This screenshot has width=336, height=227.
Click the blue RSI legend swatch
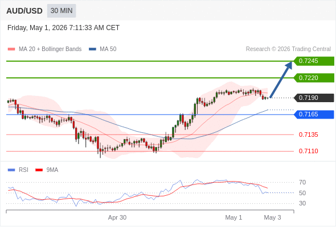(x=11, y=170)
